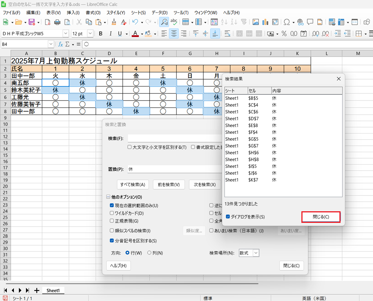This screenshot has width=373, height=301.
Task: Uncheck ダイアログを表示 checkbox
Action: [x=228, y=216]
